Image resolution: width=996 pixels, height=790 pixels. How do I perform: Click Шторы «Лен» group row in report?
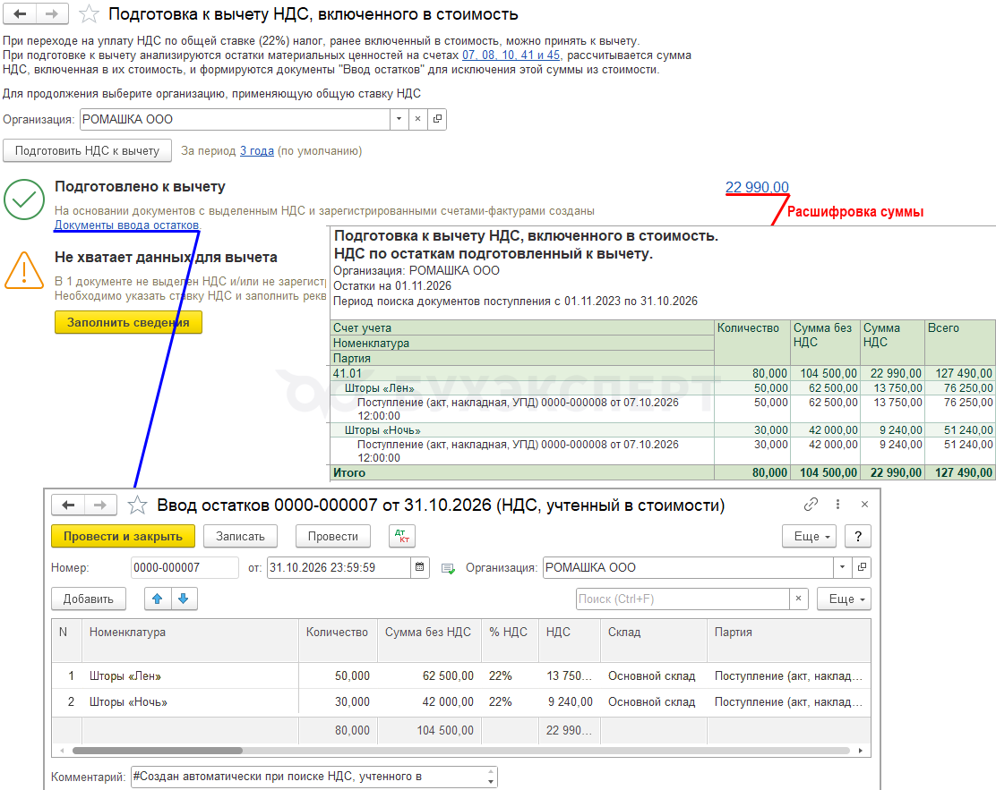[x=663, y=387]
